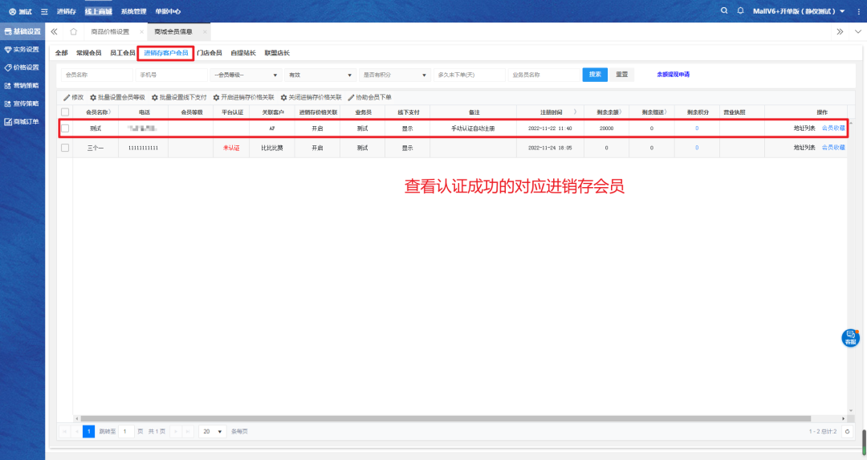This screenshot has width=867, height=460.
Task: Click the search magnifier icon in header
Action: [x=724, y=10]
